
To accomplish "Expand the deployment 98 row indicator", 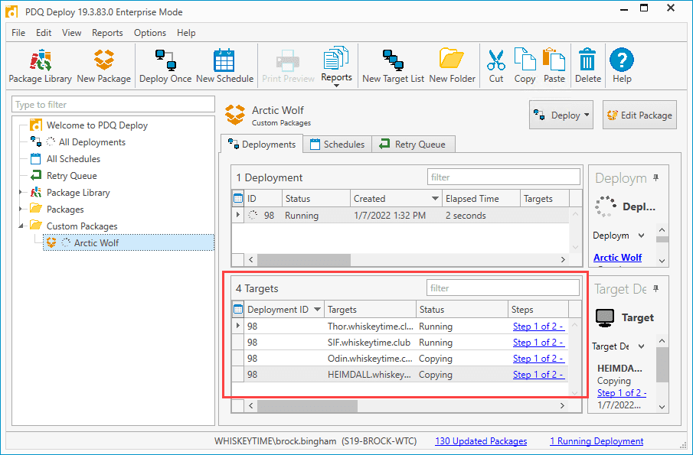I will (238, 215).
